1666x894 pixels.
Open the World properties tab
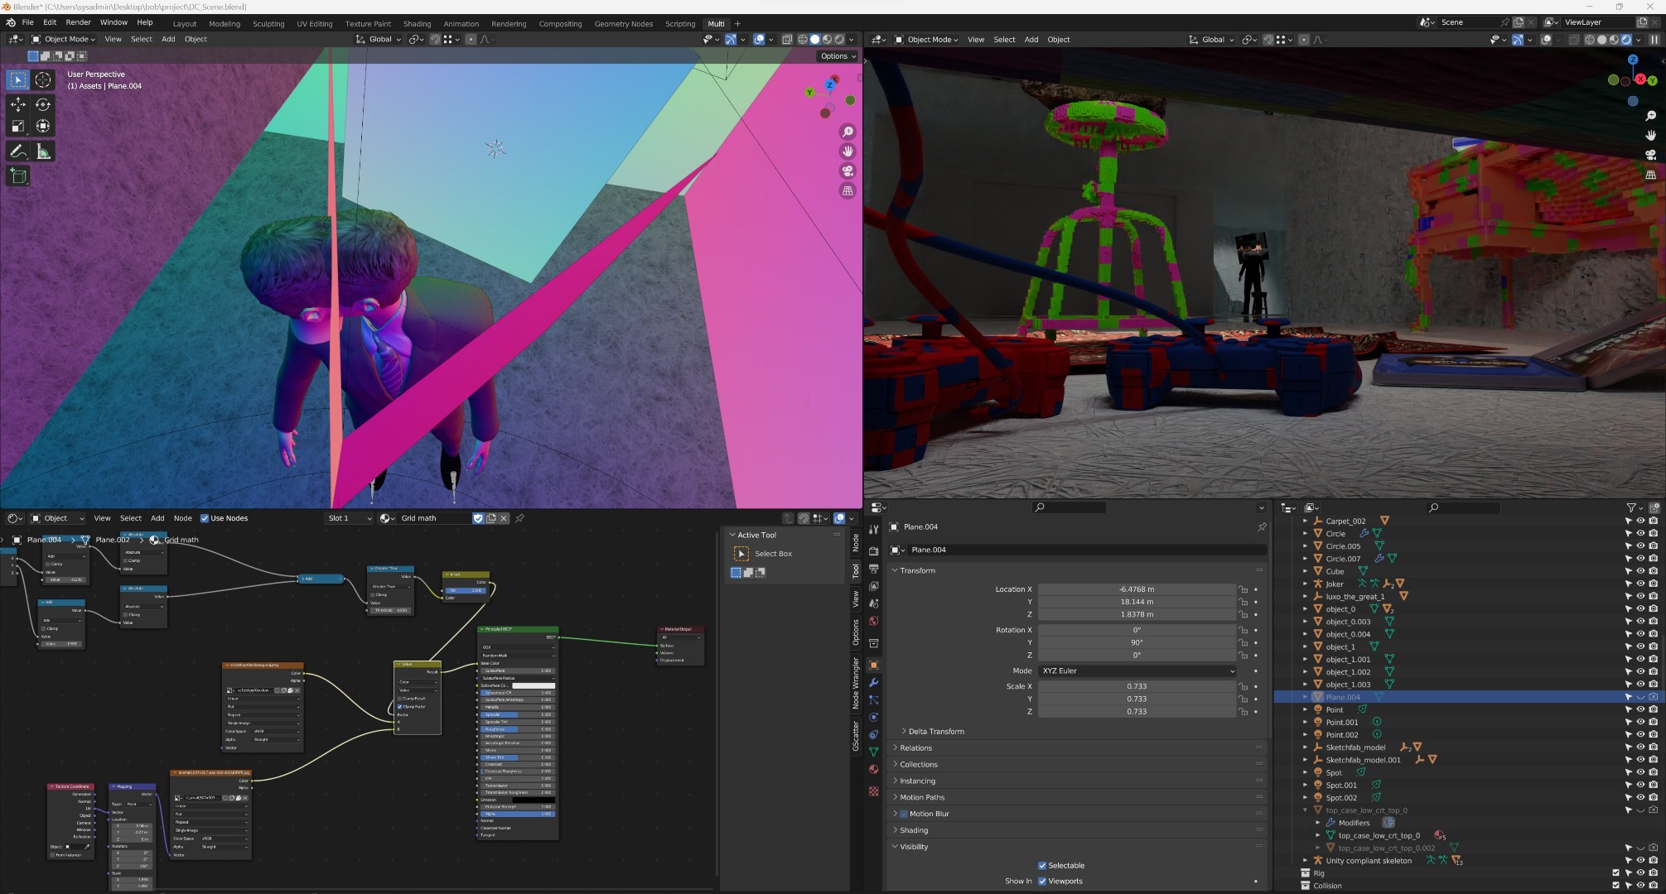pyautogui.click(x=873, y=621)
